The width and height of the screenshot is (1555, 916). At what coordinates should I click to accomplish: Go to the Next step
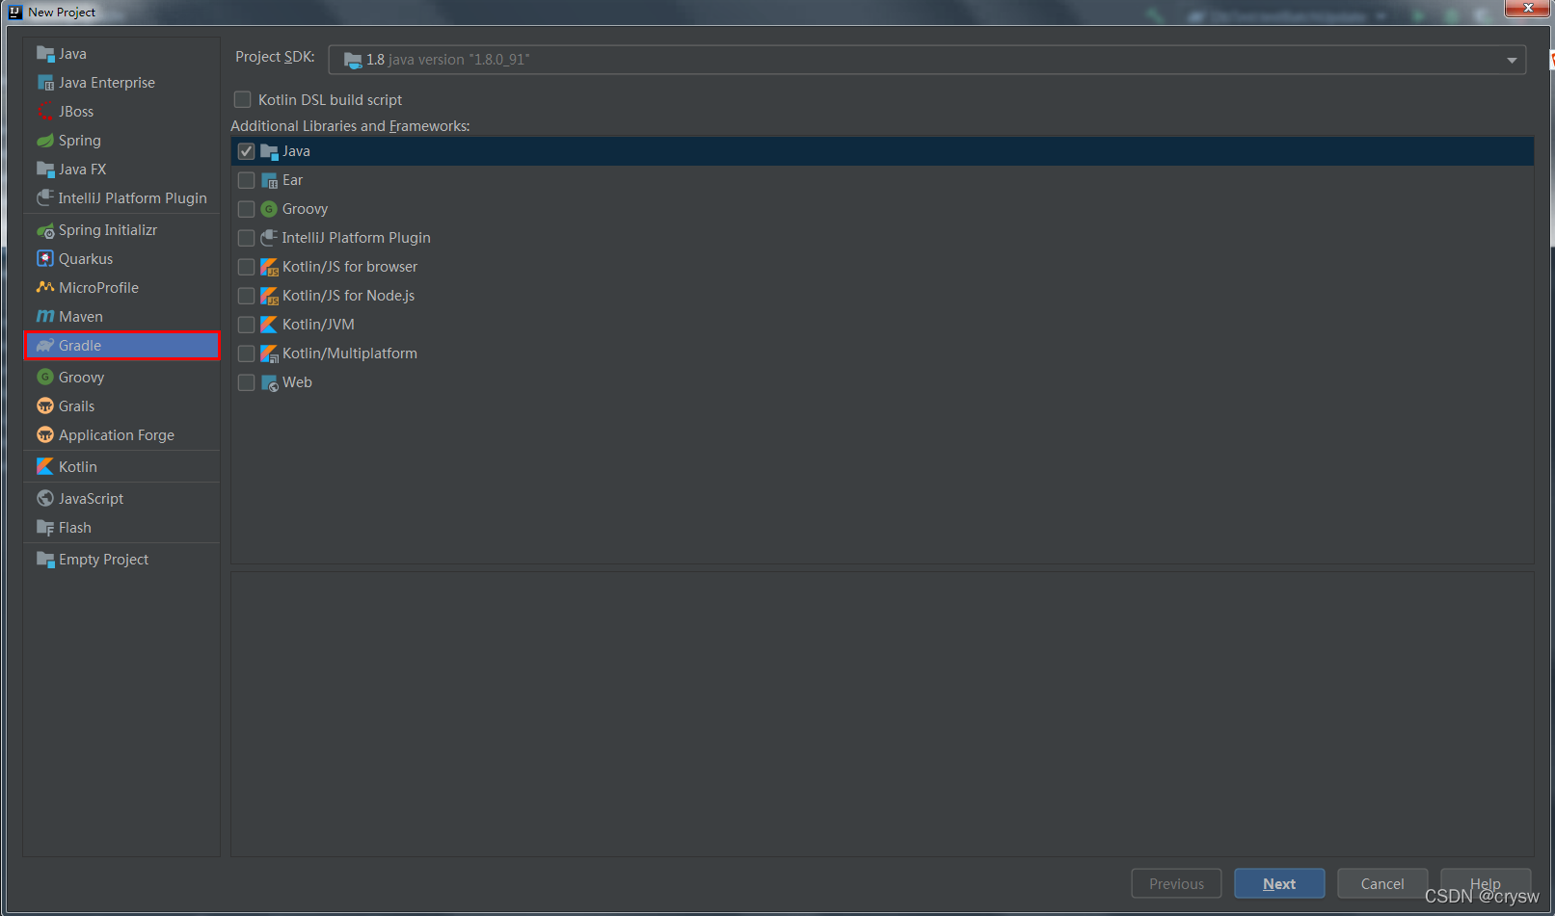(1279, 883)
